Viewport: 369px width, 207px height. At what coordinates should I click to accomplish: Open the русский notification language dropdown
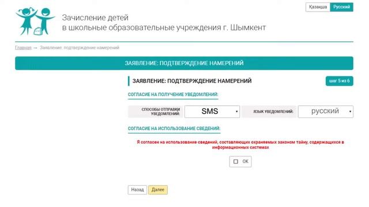pyautogui.click(x=325, y=112)
